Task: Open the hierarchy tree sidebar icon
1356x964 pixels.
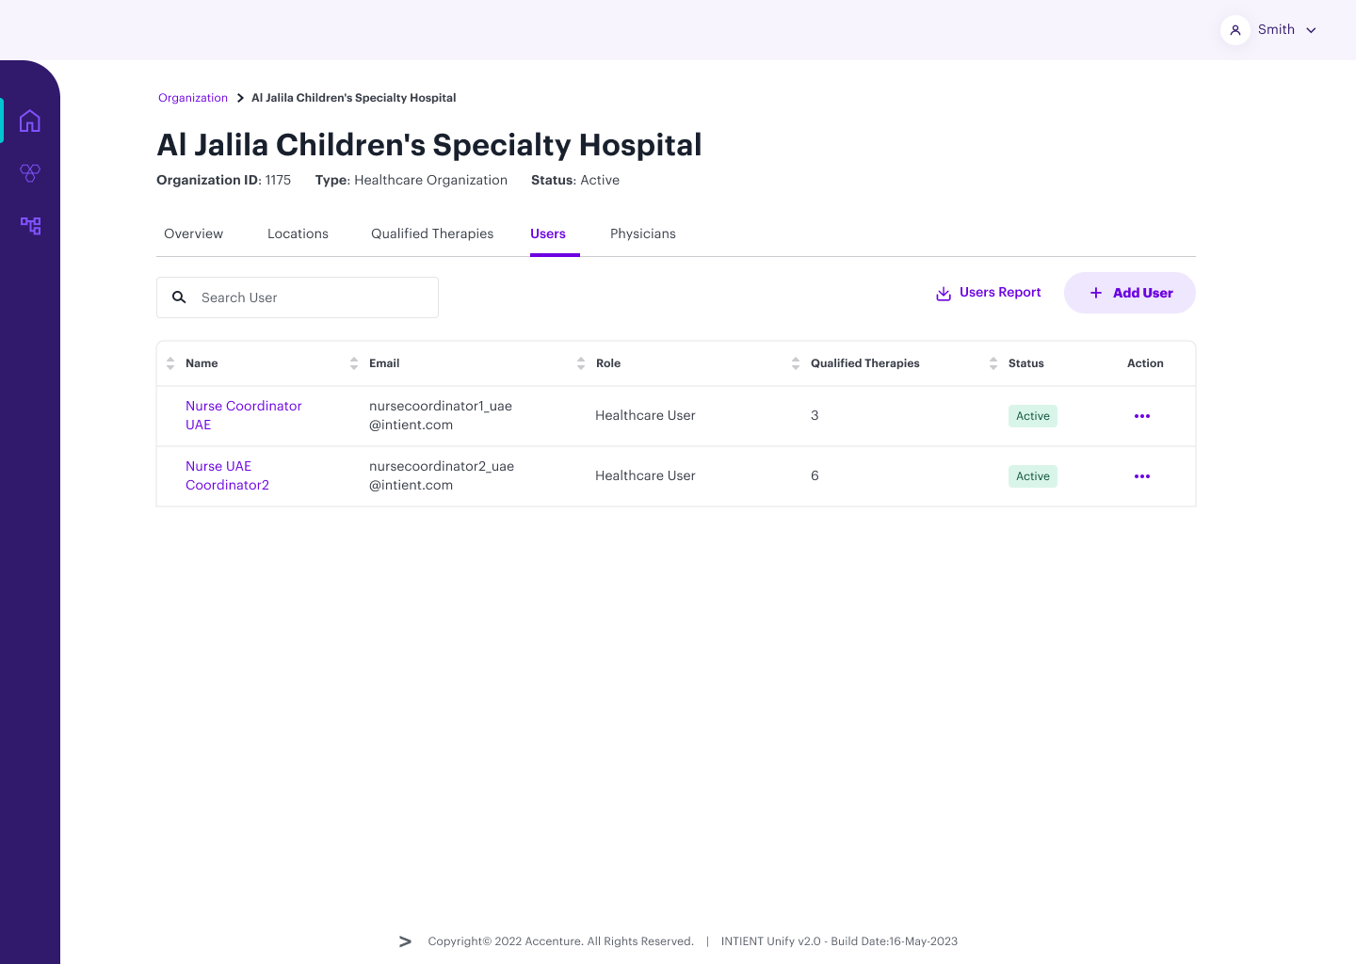Action: (x=30, y=226)
